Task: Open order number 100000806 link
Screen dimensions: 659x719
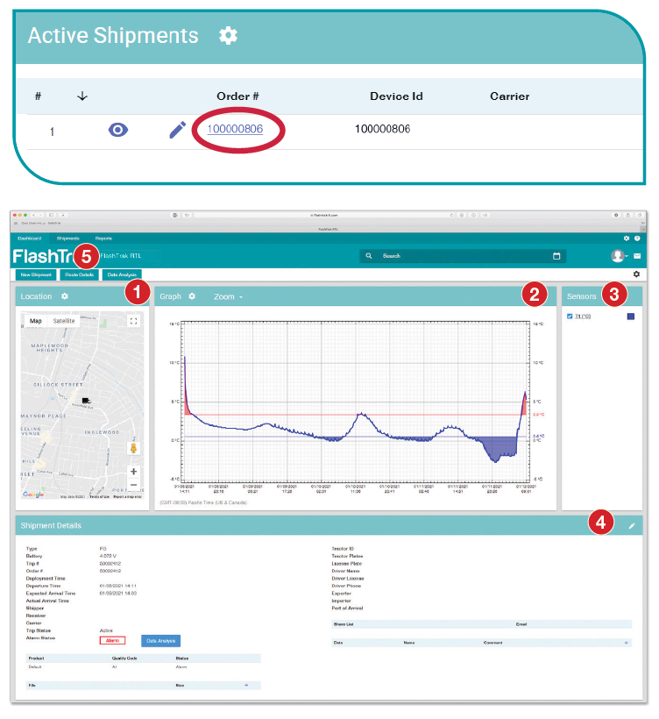Action: point(235,129)
